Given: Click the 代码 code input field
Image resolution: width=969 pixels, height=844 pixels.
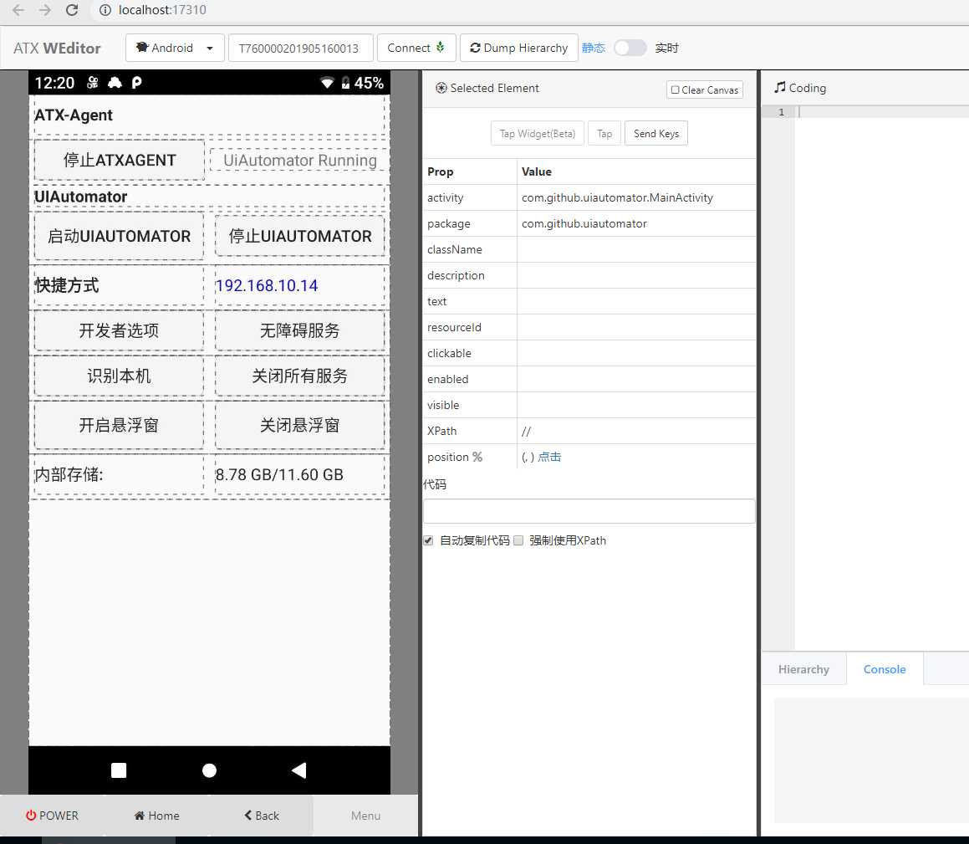Looking at the screenshot, I should point(589,511).
